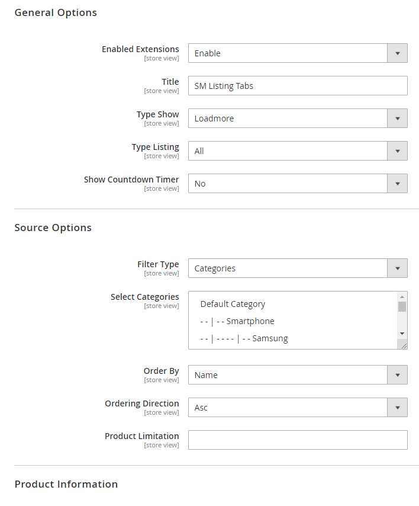Open the Order By dropdown
The image size is (419, 506).
click(297, 375)
